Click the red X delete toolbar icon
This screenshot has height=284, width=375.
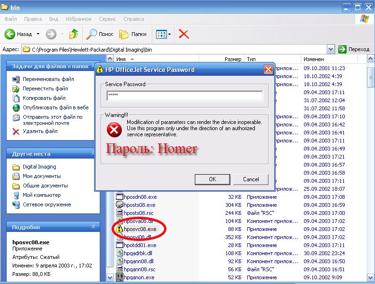click(183, 34)
